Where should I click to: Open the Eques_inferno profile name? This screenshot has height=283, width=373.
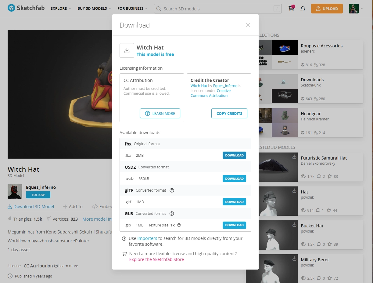[41, 187]
